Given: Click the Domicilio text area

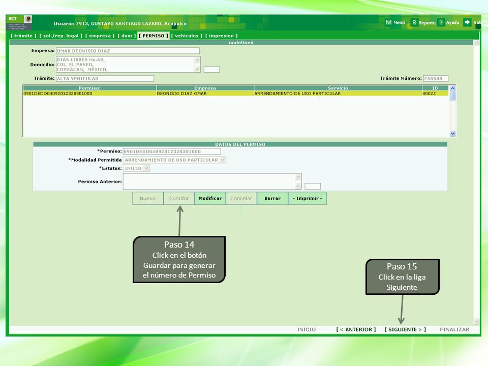Looking at the screenshot, I should [126, 65].
